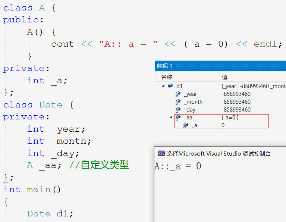Click the _day private field icon
Viewport: 286px width, 222px height.
(178, 110)
